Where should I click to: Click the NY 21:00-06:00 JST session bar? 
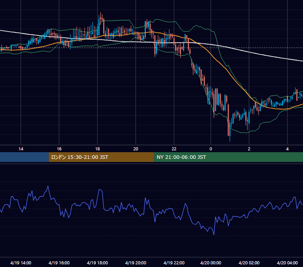[x=229, y=157]
